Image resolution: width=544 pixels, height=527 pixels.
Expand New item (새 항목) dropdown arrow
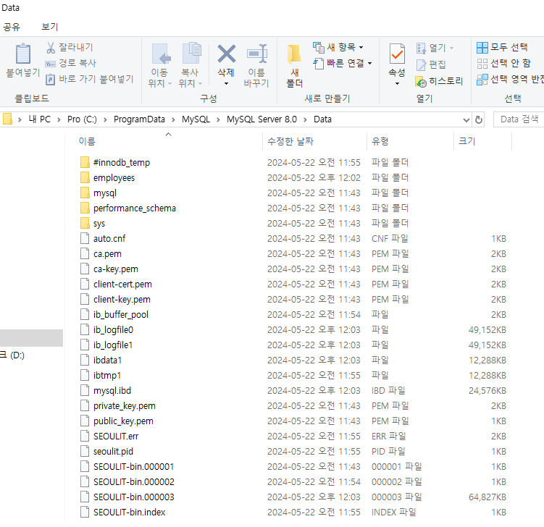coord(361,48)
